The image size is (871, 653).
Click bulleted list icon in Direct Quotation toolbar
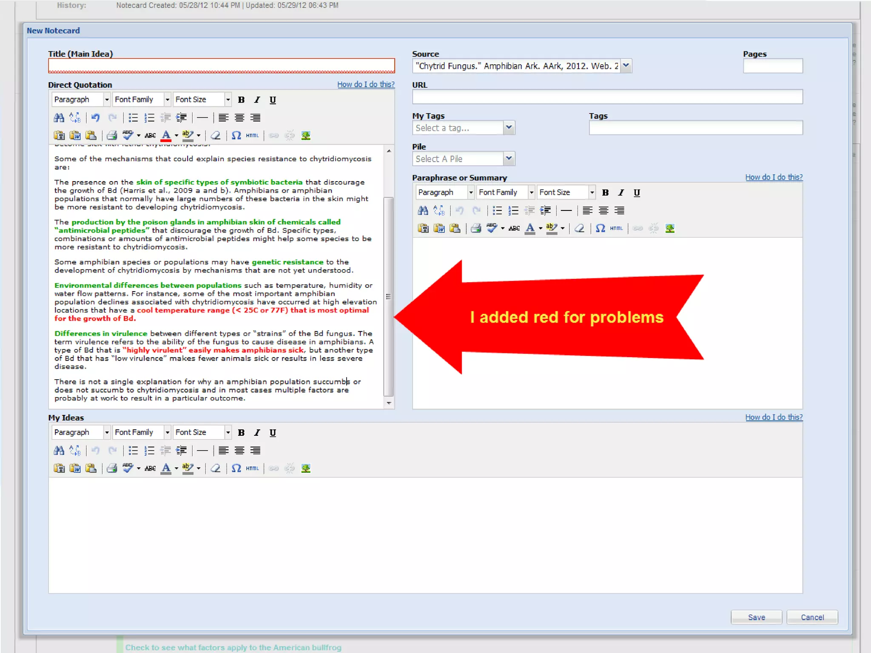click(x=133, y=118)
